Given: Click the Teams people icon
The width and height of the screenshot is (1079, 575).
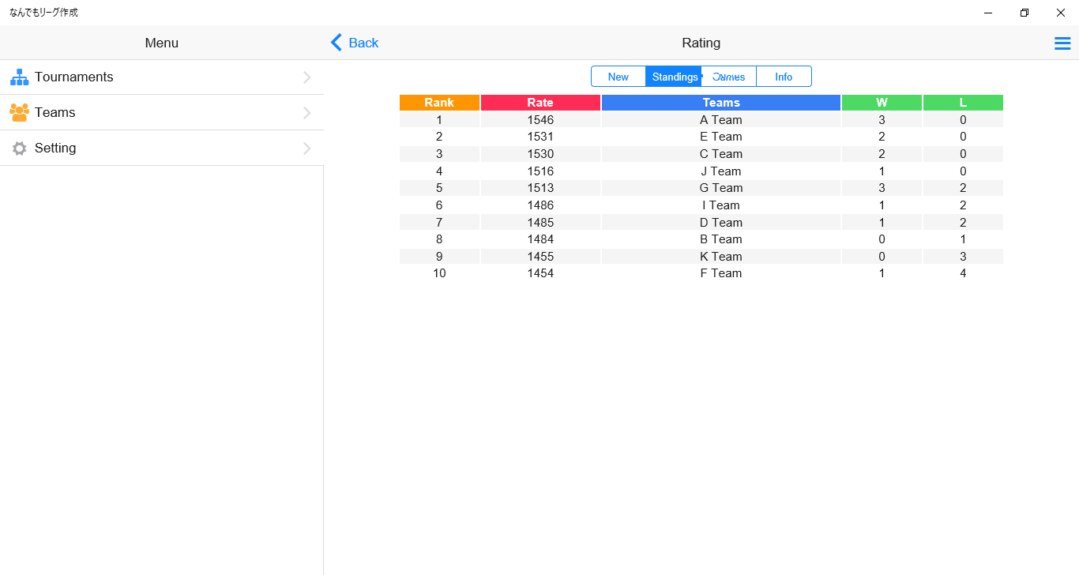Looking at the screenshot, I should pos(19,113).
